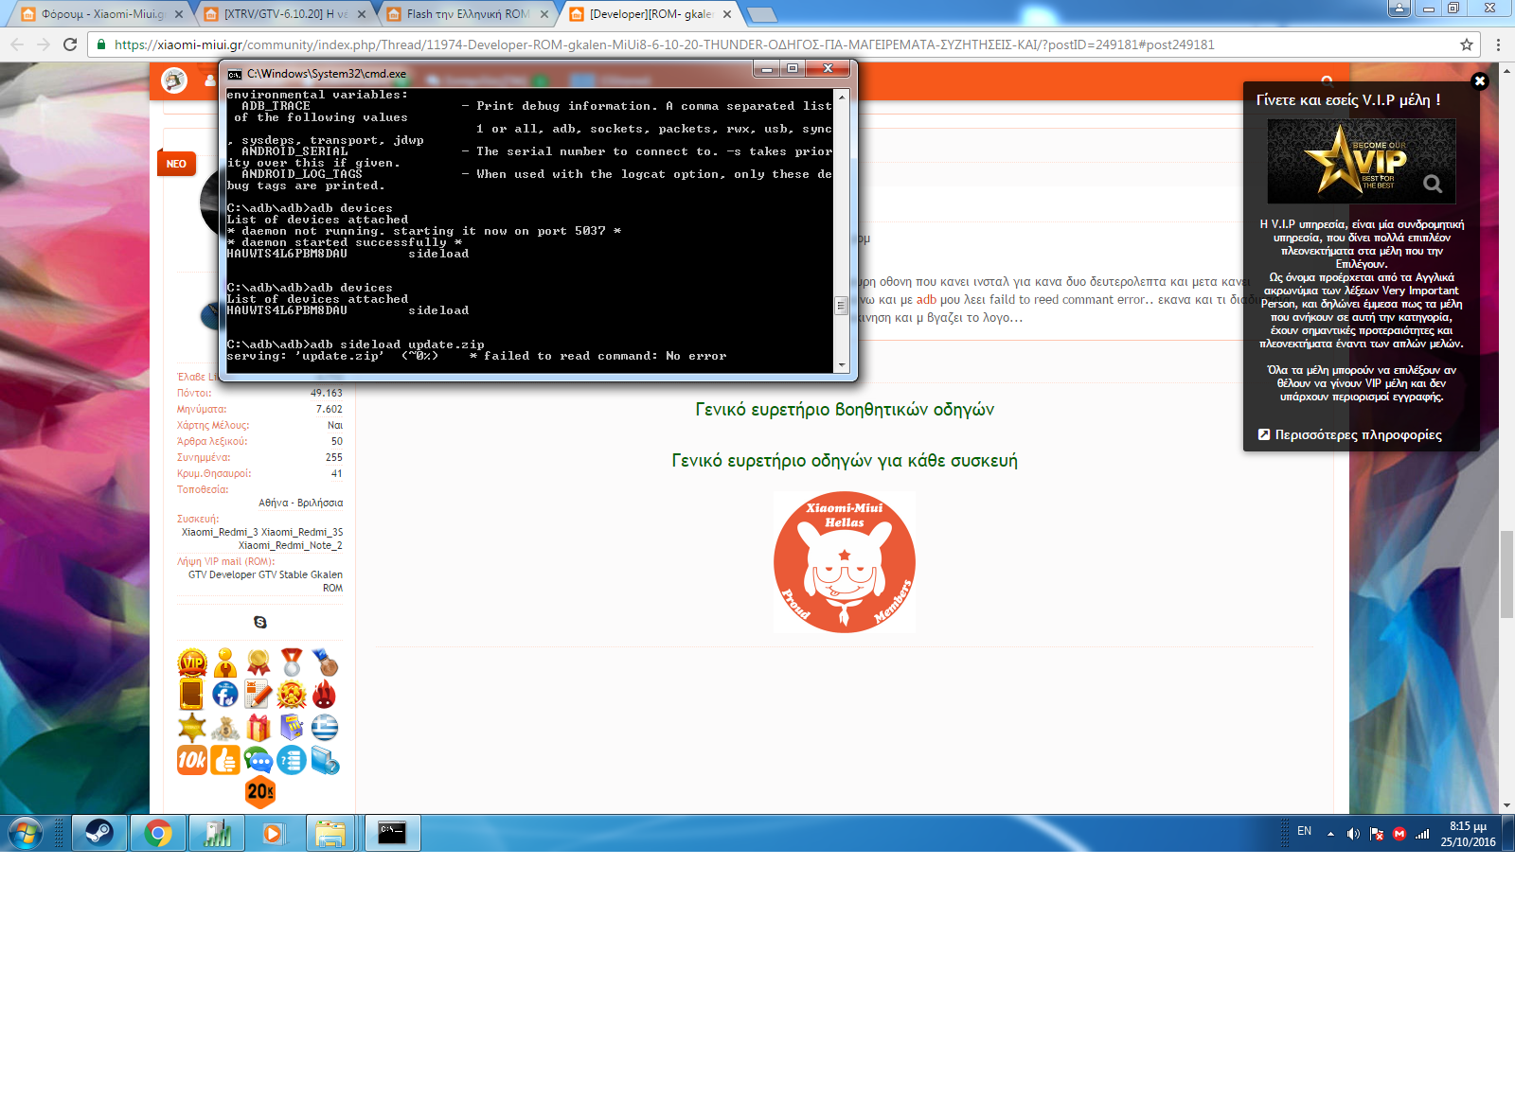Viewport: 1515px width, 1095px height.
Task: Click the money bag badge
Action: pos(225,728)
